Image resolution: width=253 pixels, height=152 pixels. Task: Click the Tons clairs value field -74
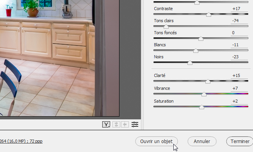pyautogui.click(x=239, y=21)
